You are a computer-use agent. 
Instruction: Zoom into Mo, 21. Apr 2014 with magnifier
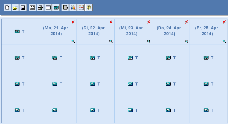pos(73,41)
